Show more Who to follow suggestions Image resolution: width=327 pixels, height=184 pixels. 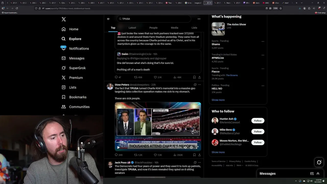click(x=218, y=152)
